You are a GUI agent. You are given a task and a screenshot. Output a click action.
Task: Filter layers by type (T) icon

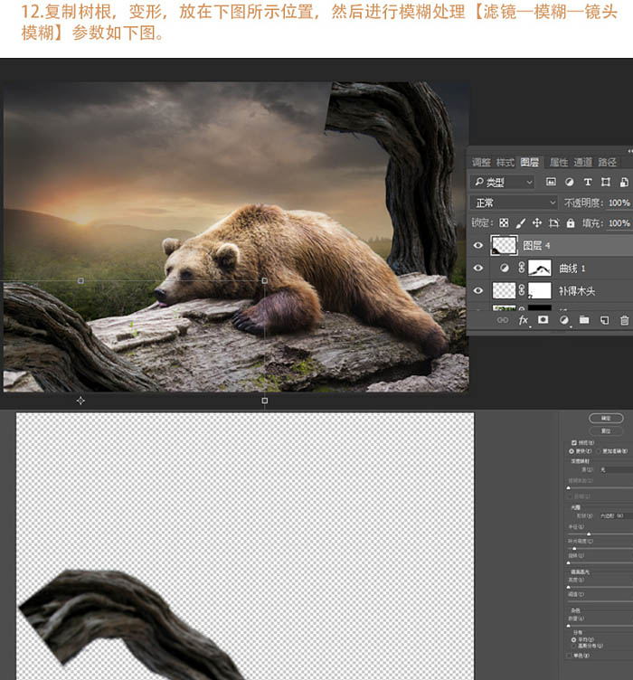tap(588, 182)
